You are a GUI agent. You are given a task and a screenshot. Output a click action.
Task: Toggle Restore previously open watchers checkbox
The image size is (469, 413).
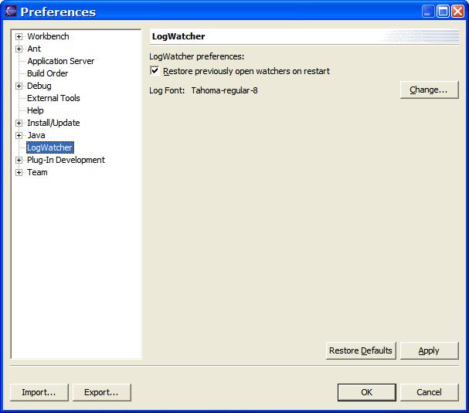(155, 71)
